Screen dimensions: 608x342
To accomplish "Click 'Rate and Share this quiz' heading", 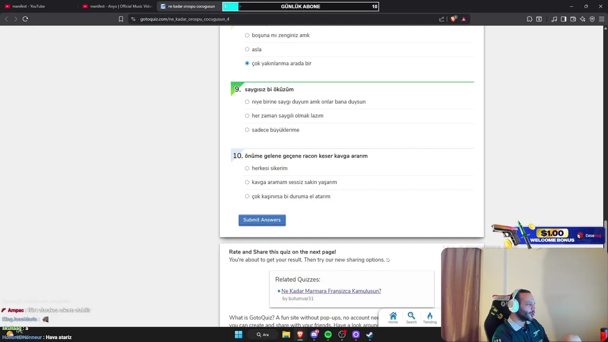I will click(282, 252).
